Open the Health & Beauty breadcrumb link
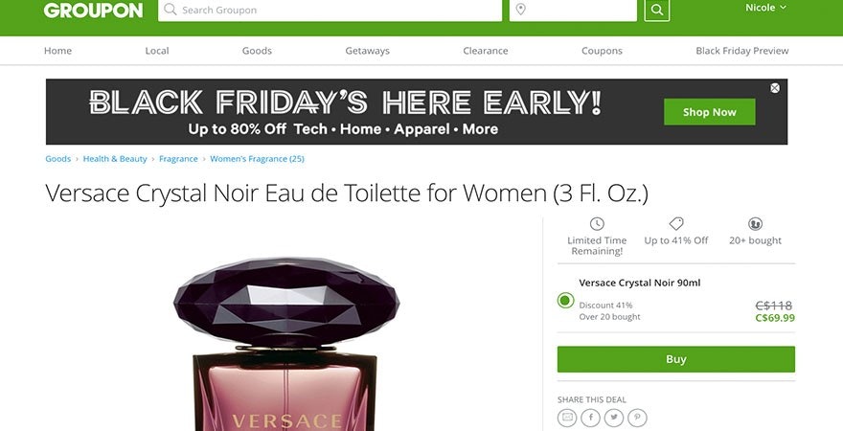 [115, 159]
